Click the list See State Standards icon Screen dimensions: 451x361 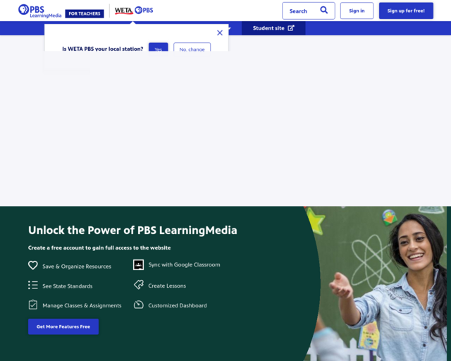coord(33,285)
